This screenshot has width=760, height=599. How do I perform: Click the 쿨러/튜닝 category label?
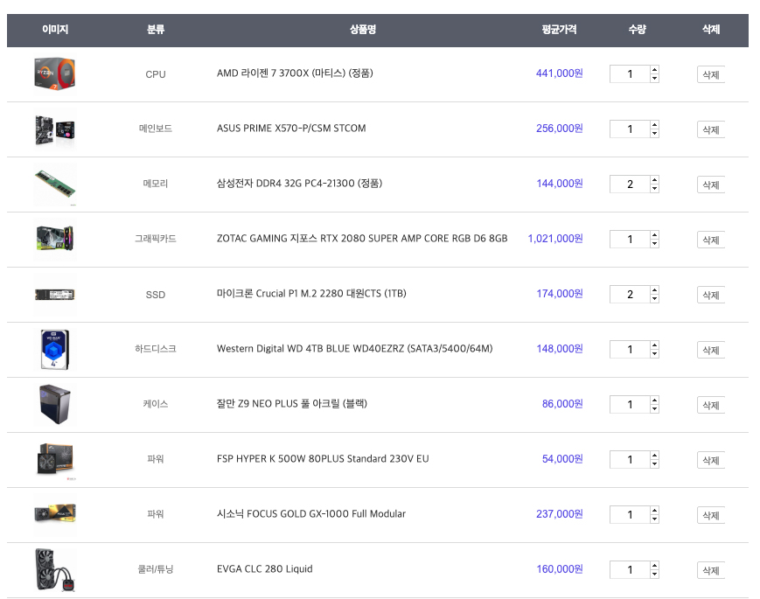(x=156, y=569)
